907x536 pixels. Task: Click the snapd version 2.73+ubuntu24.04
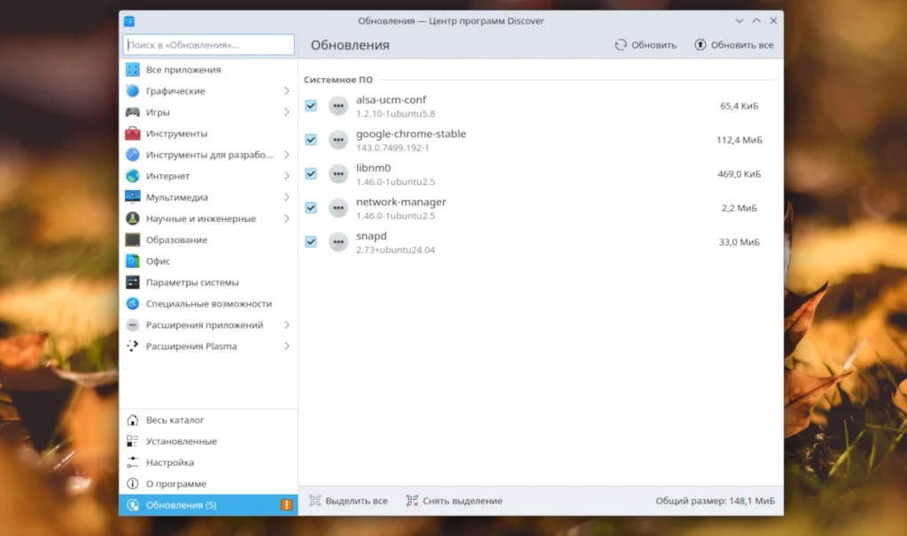click(396, 250)
